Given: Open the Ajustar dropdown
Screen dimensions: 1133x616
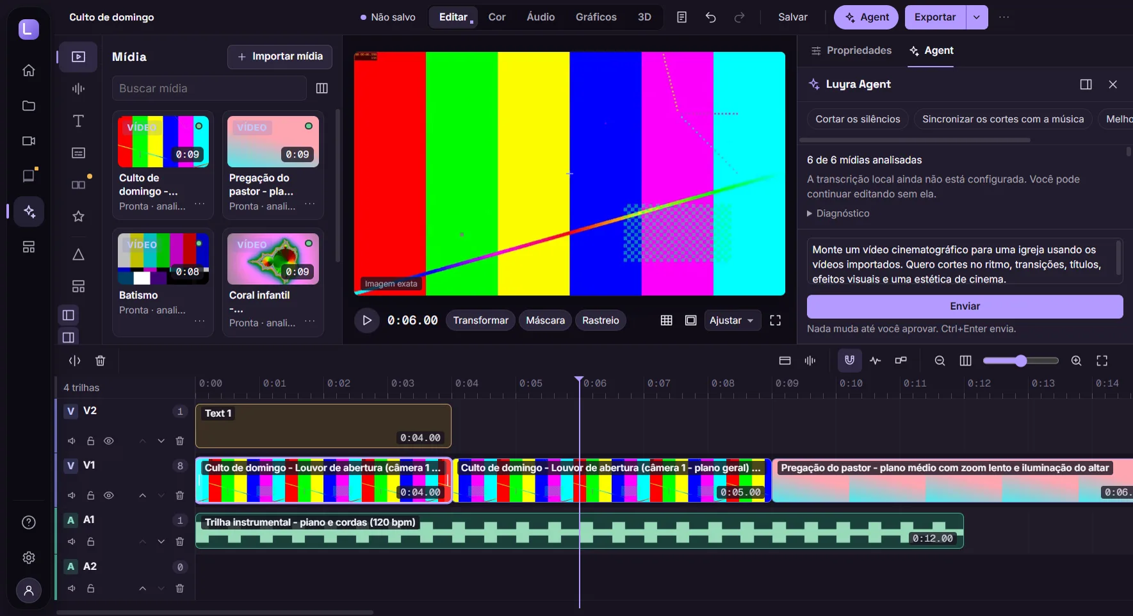Looking at the screenshot, I should 731,320.
